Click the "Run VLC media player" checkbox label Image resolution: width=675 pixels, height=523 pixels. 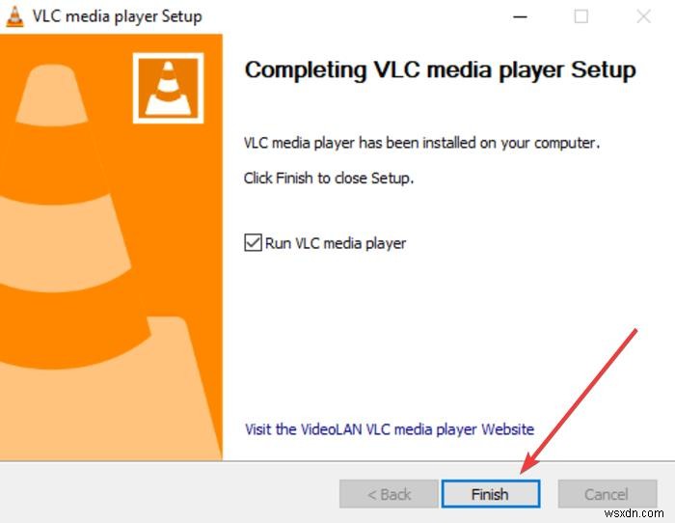click(x=336, y=243)
